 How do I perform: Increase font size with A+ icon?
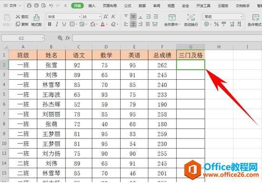click(x=106, y=17)
